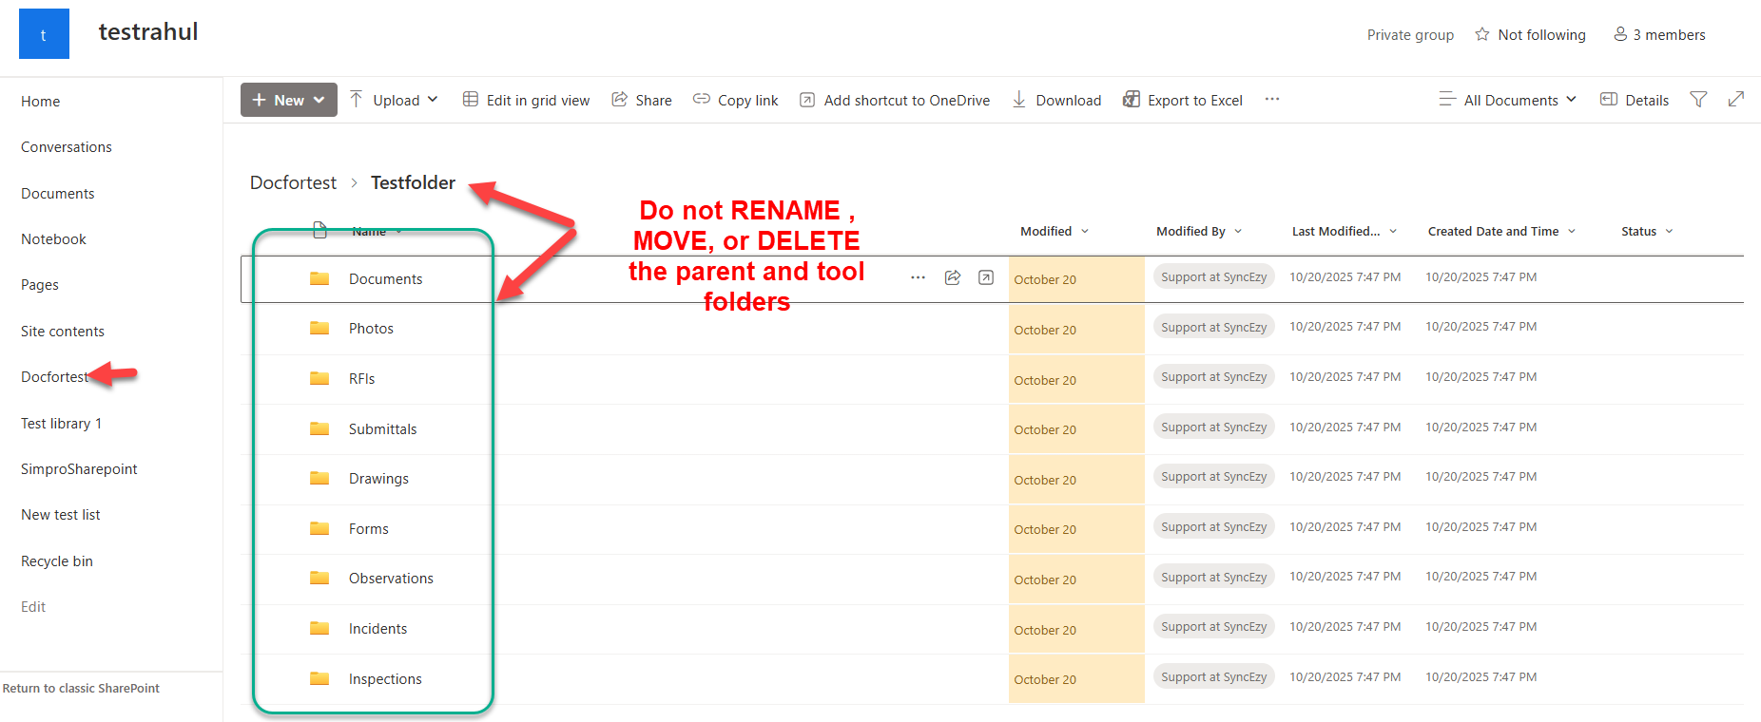
Task: Click the toolbar overflow ellipsis
Action: (x=1271, y=100)
